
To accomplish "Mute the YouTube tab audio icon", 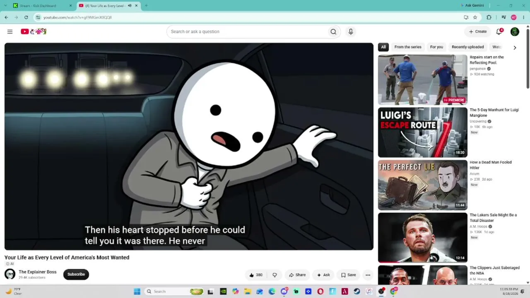I will pos(130,6).
